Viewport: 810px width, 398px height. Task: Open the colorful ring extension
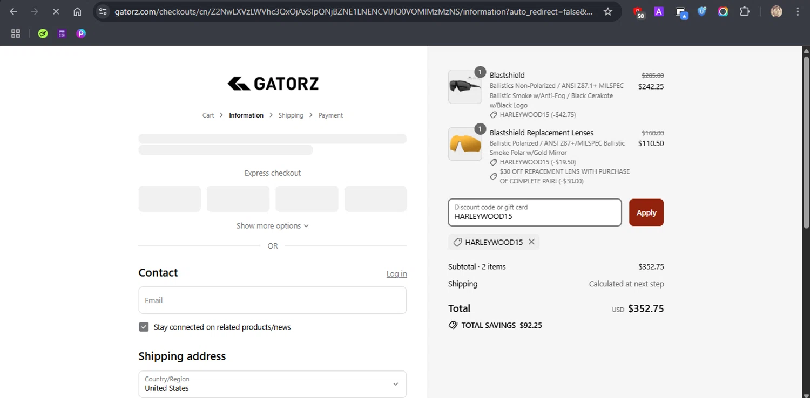tap(723, 11)
